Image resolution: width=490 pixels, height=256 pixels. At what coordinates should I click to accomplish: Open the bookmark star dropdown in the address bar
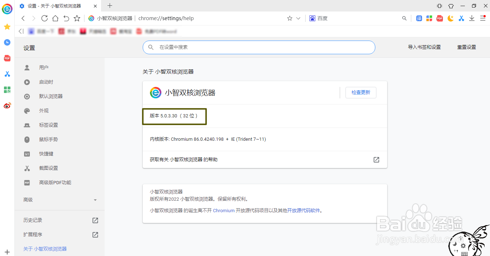(x=298, y=18)
